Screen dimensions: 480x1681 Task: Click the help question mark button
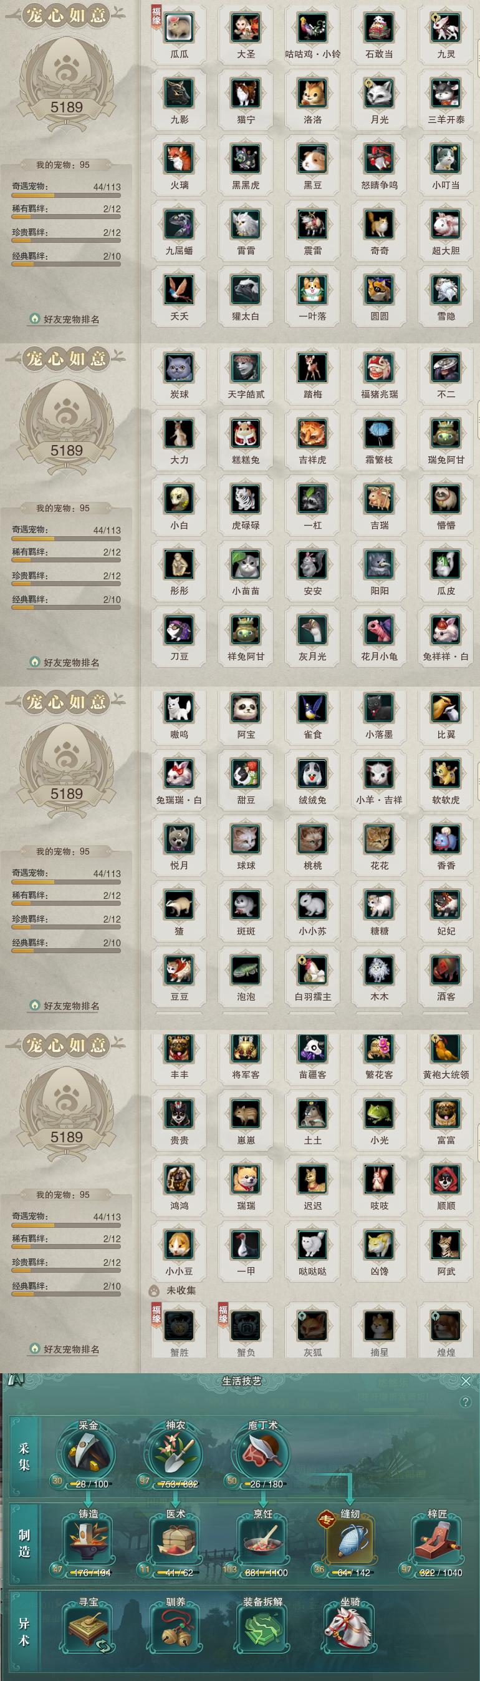(x=465, y=1402)
